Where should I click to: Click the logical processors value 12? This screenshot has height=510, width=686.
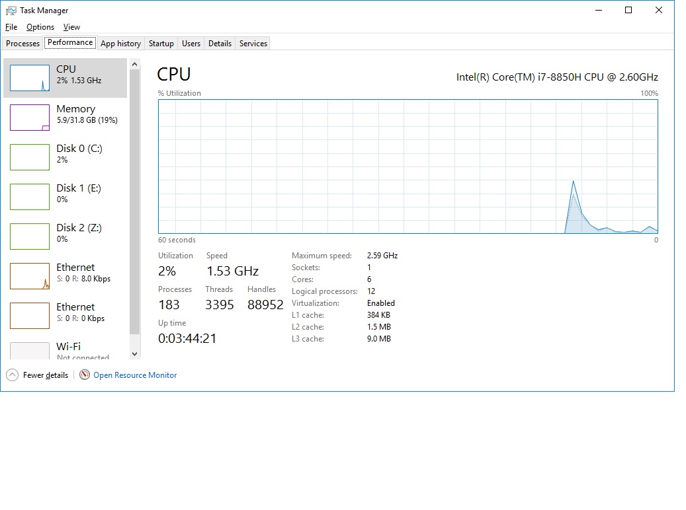(371, 291)
